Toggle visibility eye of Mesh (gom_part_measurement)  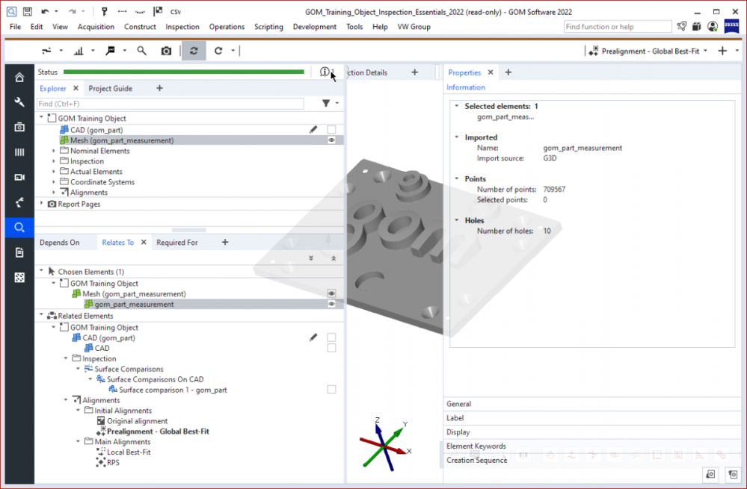click(x=331, y=140)
